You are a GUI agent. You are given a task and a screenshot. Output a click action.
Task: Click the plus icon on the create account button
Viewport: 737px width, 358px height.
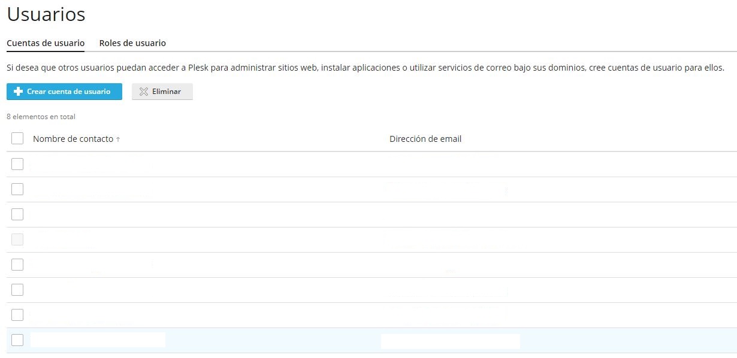click(18, 92)
